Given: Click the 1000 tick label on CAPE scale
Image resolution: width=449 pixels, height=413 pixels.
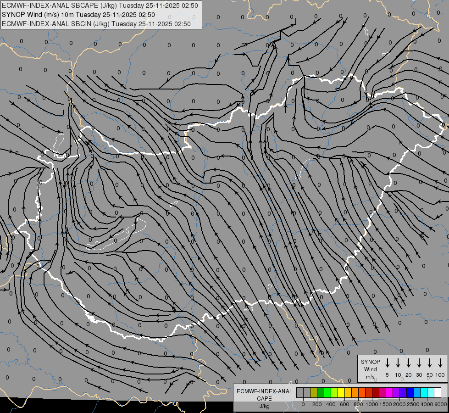Looking at the screenshot, I should 371,404.
